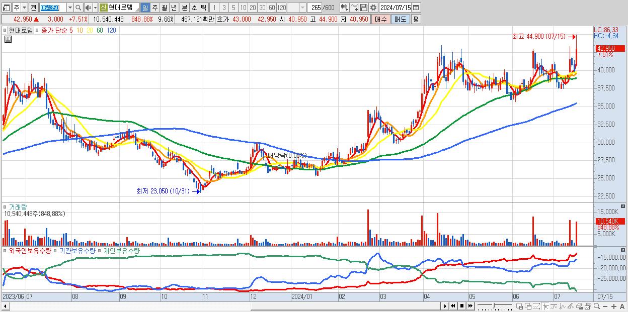Click the green 신 badge icon
The image size is (628, 312).
pyautogui.click(x=103, y=8)
